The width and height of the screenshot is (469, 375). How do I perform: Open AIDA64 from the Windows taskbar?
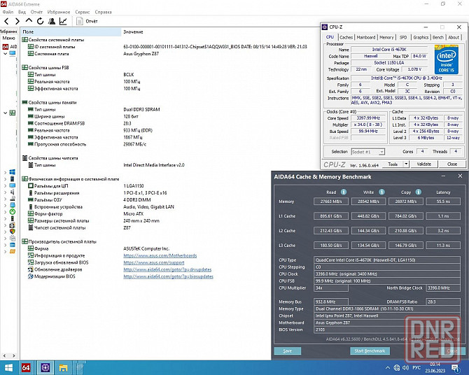(x=26, y=367)
